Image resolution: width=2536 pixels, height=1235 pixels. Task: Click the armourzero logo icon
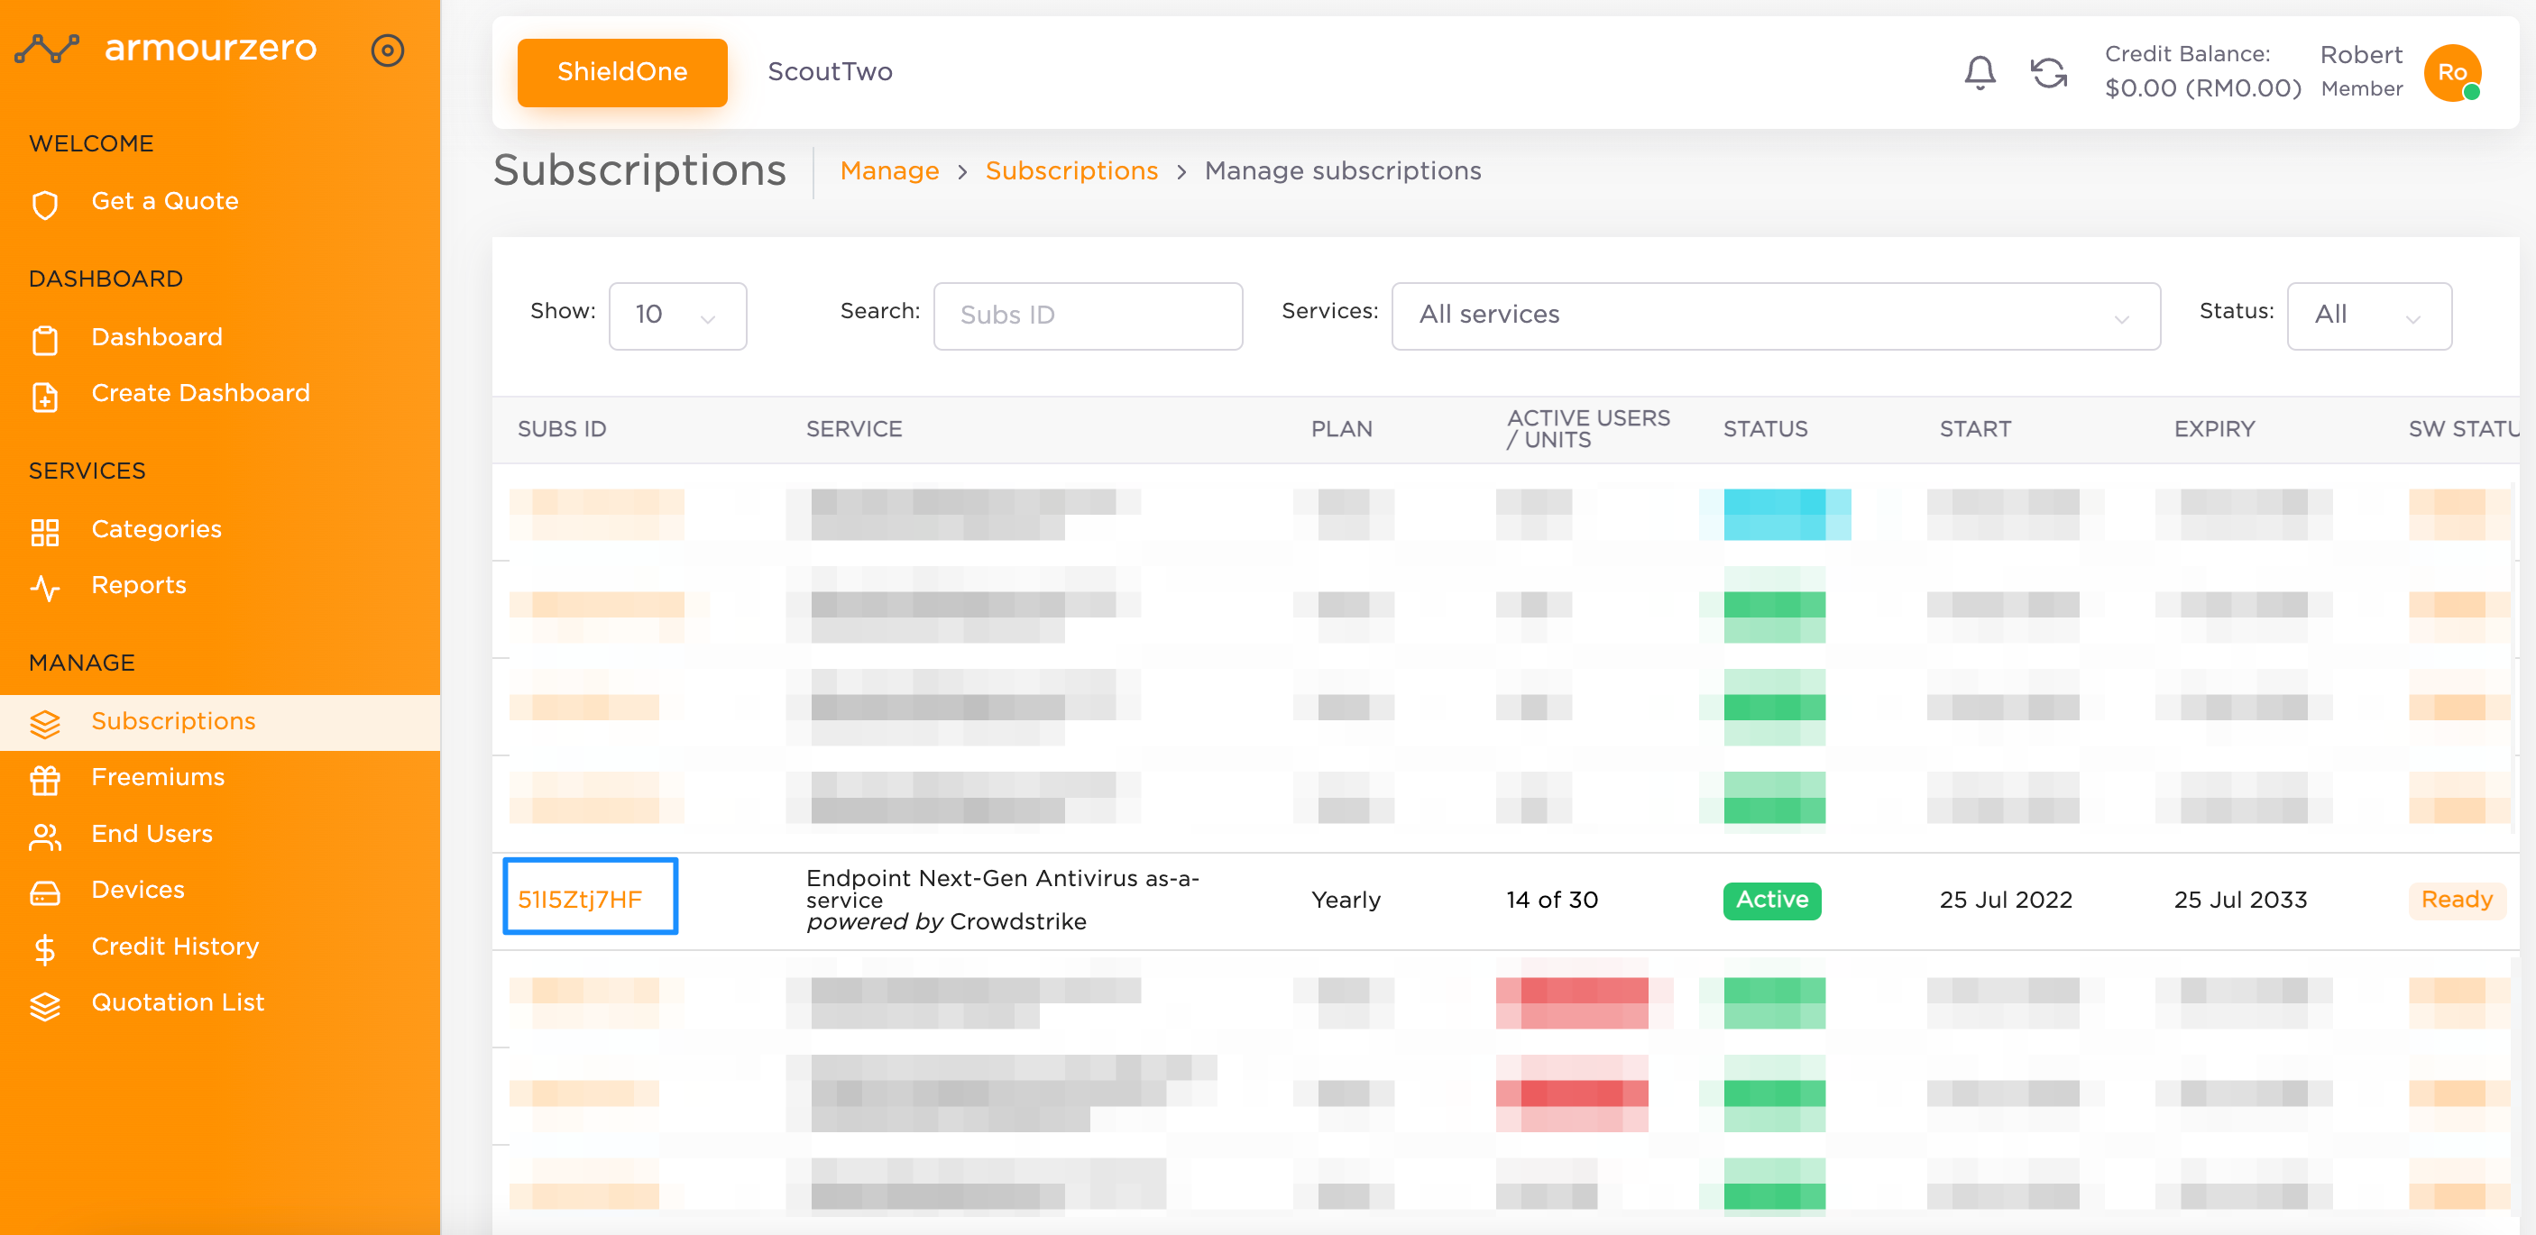[x=46, y=48]
